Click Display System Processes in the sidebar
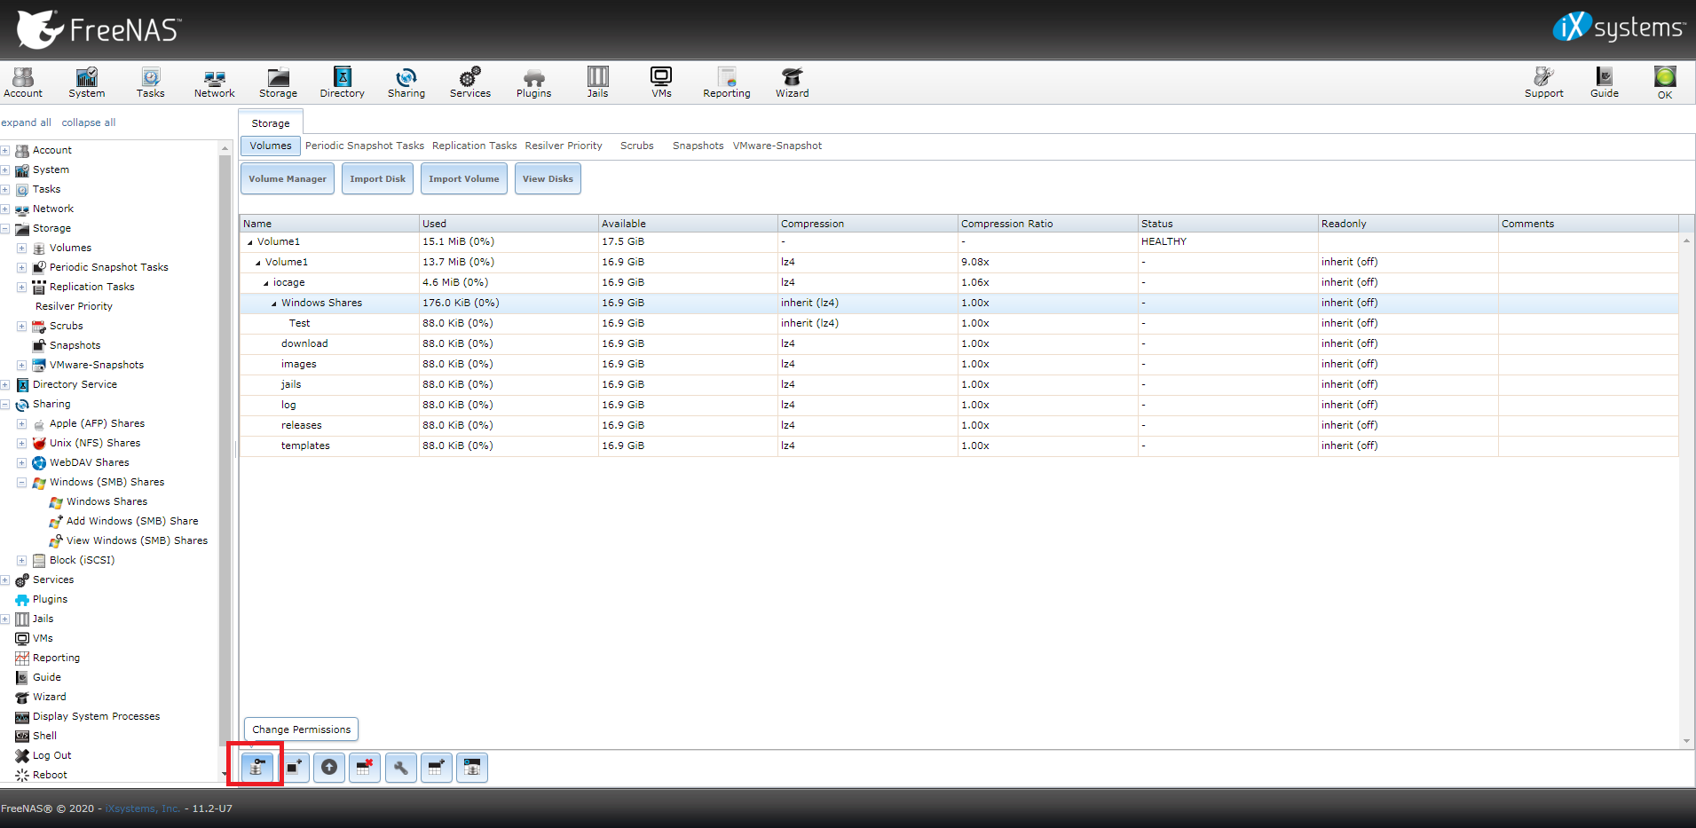The height and width of the screenshot is (828, 1696). point(96,717)
